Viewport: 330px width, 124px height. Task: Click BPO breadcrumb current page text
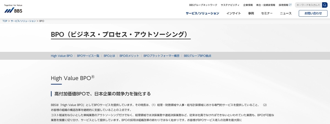[x=42, y=21]
